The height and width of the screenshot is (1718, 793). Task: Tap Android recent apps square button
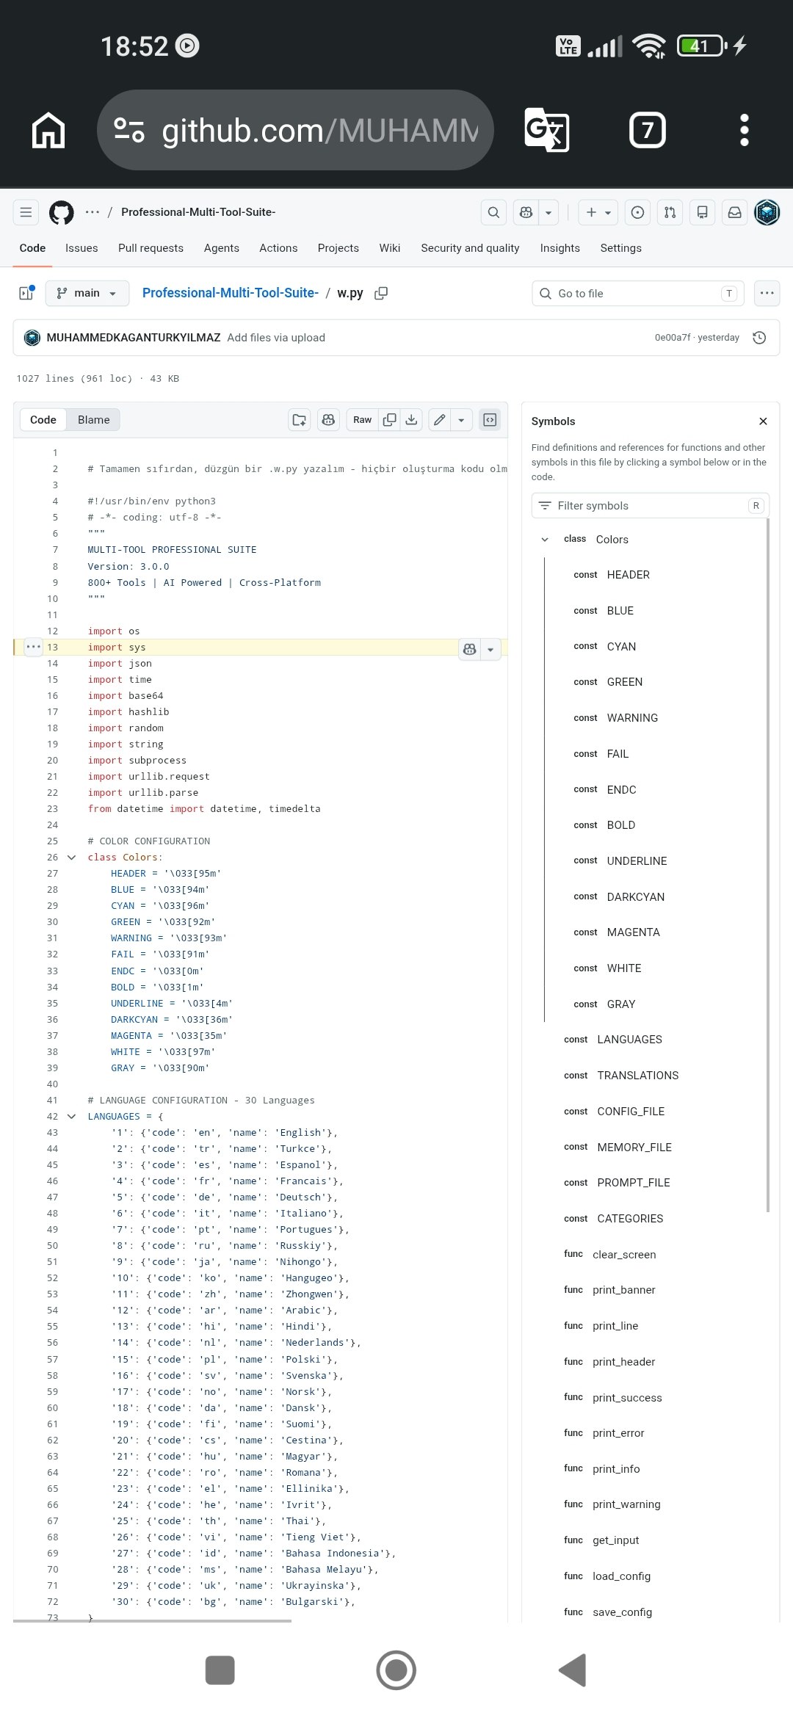point(220,1670)
